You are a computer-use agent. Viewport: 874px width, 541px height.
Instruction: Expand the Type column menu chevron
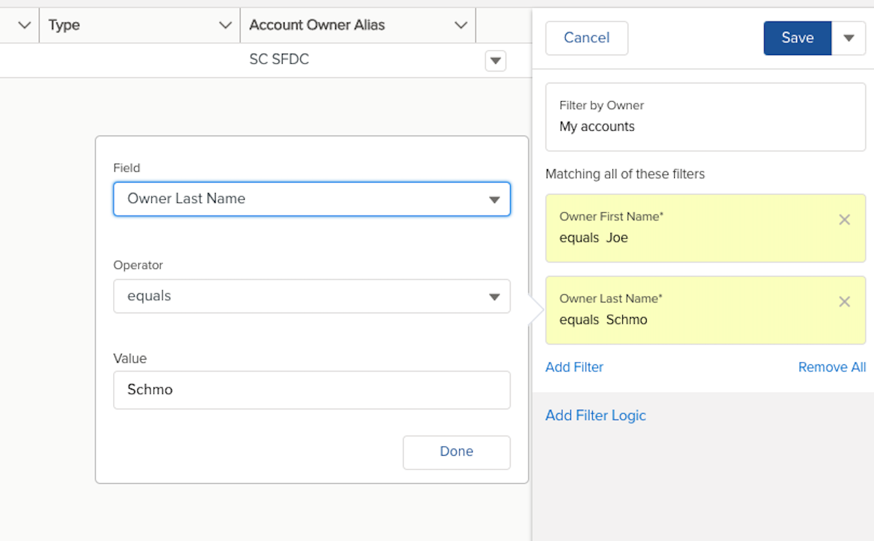pyautogui.click(x=225, y=25)
